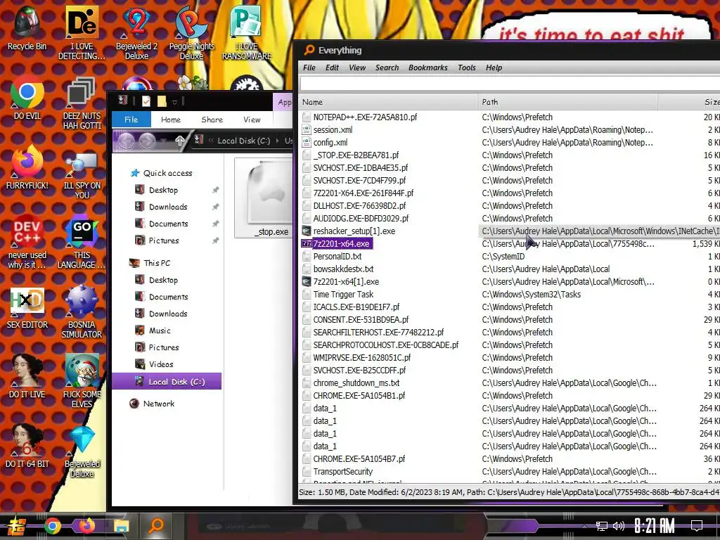Sort results by the Name column header
The image size is (720, 540).
click(388, 102)
